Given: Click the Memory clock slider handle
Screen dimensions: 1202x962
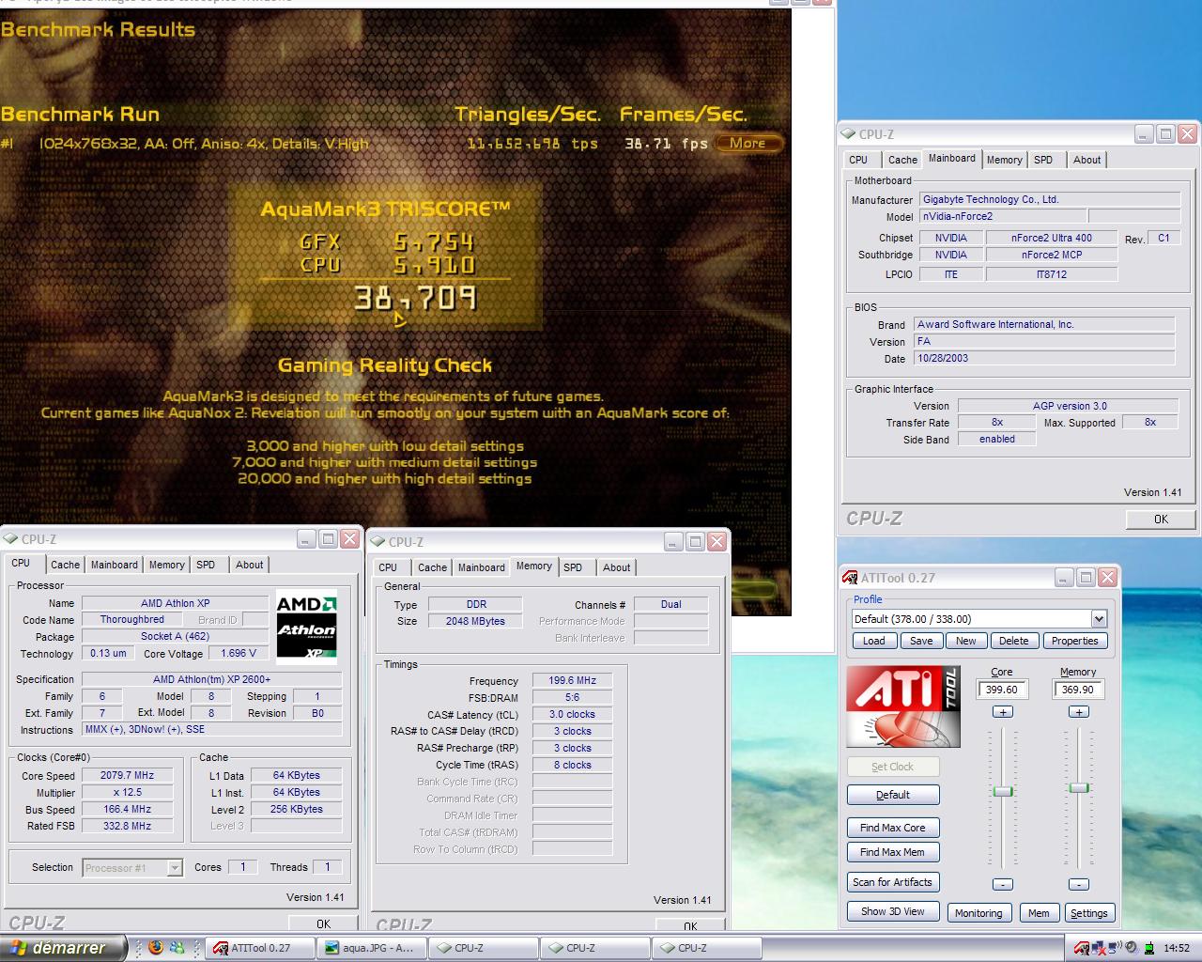Looking at the screenshot, I should tap(1079, 787).
